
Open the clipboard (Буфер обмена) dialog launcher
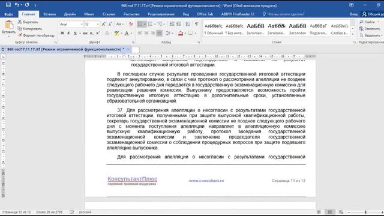[x=56, y=42]
